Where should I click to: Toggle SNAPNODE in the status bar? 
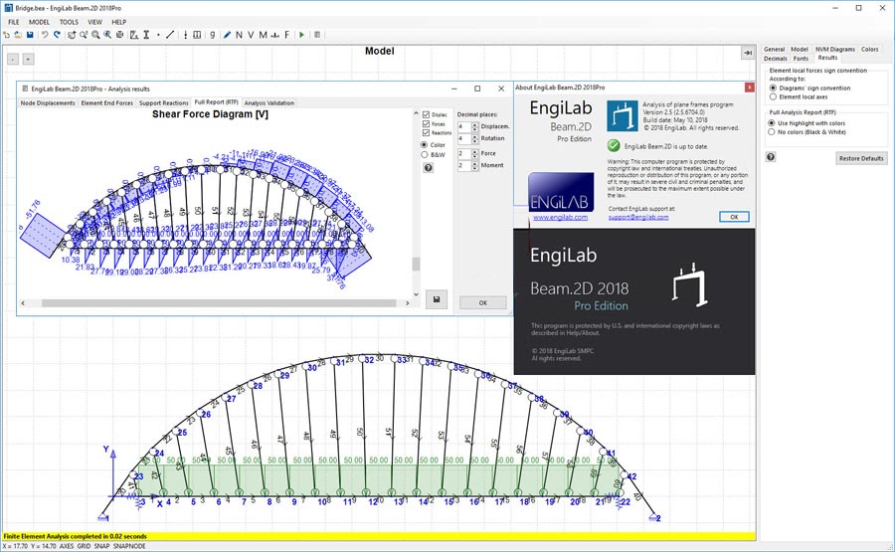(129, 546)
